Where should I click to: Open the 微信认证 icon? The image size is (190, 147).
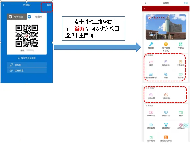(x=166, y=112)
